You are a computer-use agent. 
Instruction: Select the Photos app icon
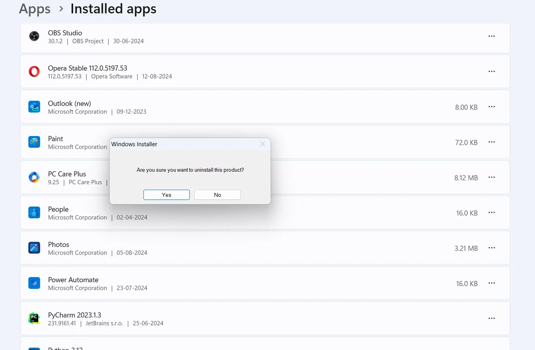point(34,248)
